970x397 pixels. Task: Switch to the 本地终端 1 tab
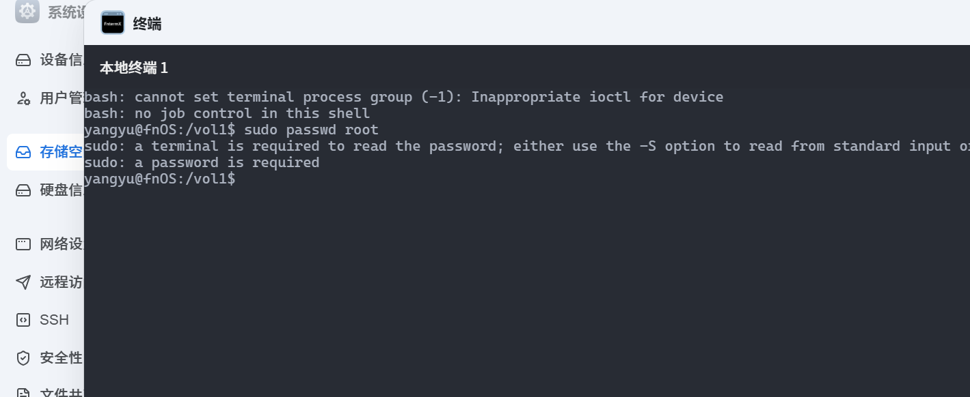point(133,68)
